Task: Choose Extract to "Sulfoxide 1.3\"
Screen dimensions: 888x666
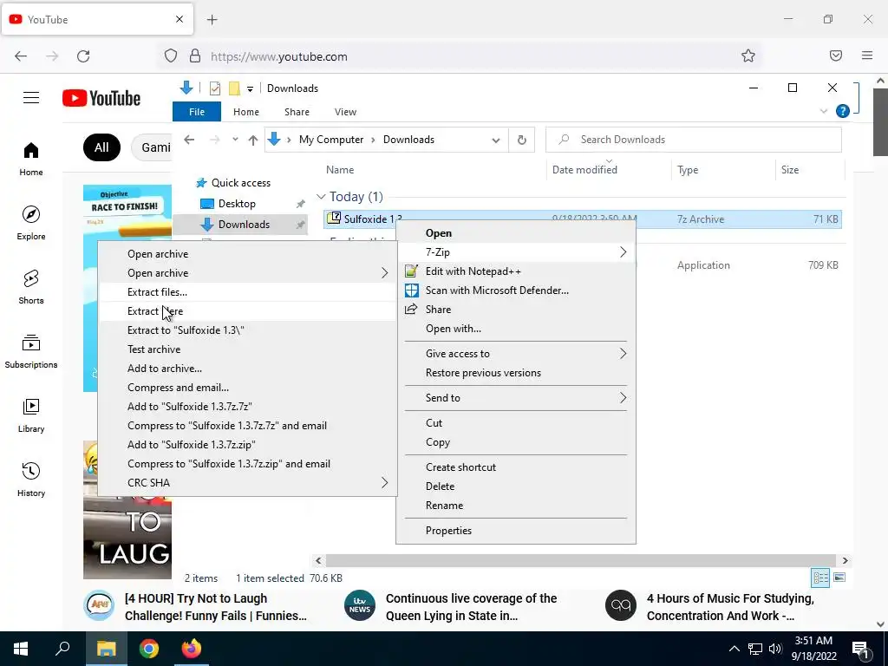Action: 247,330
